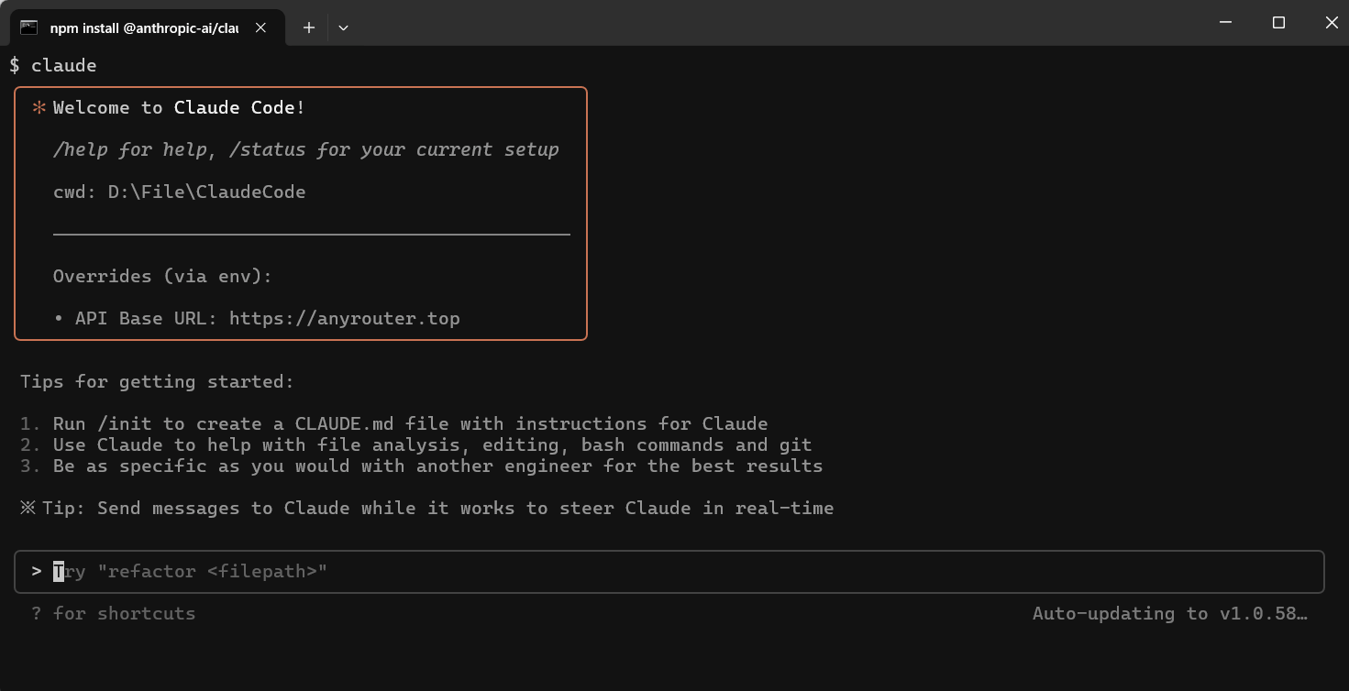Select the npm install @anthropic-ai tab
Screen dimensions: 1349x691
[144, 27]
